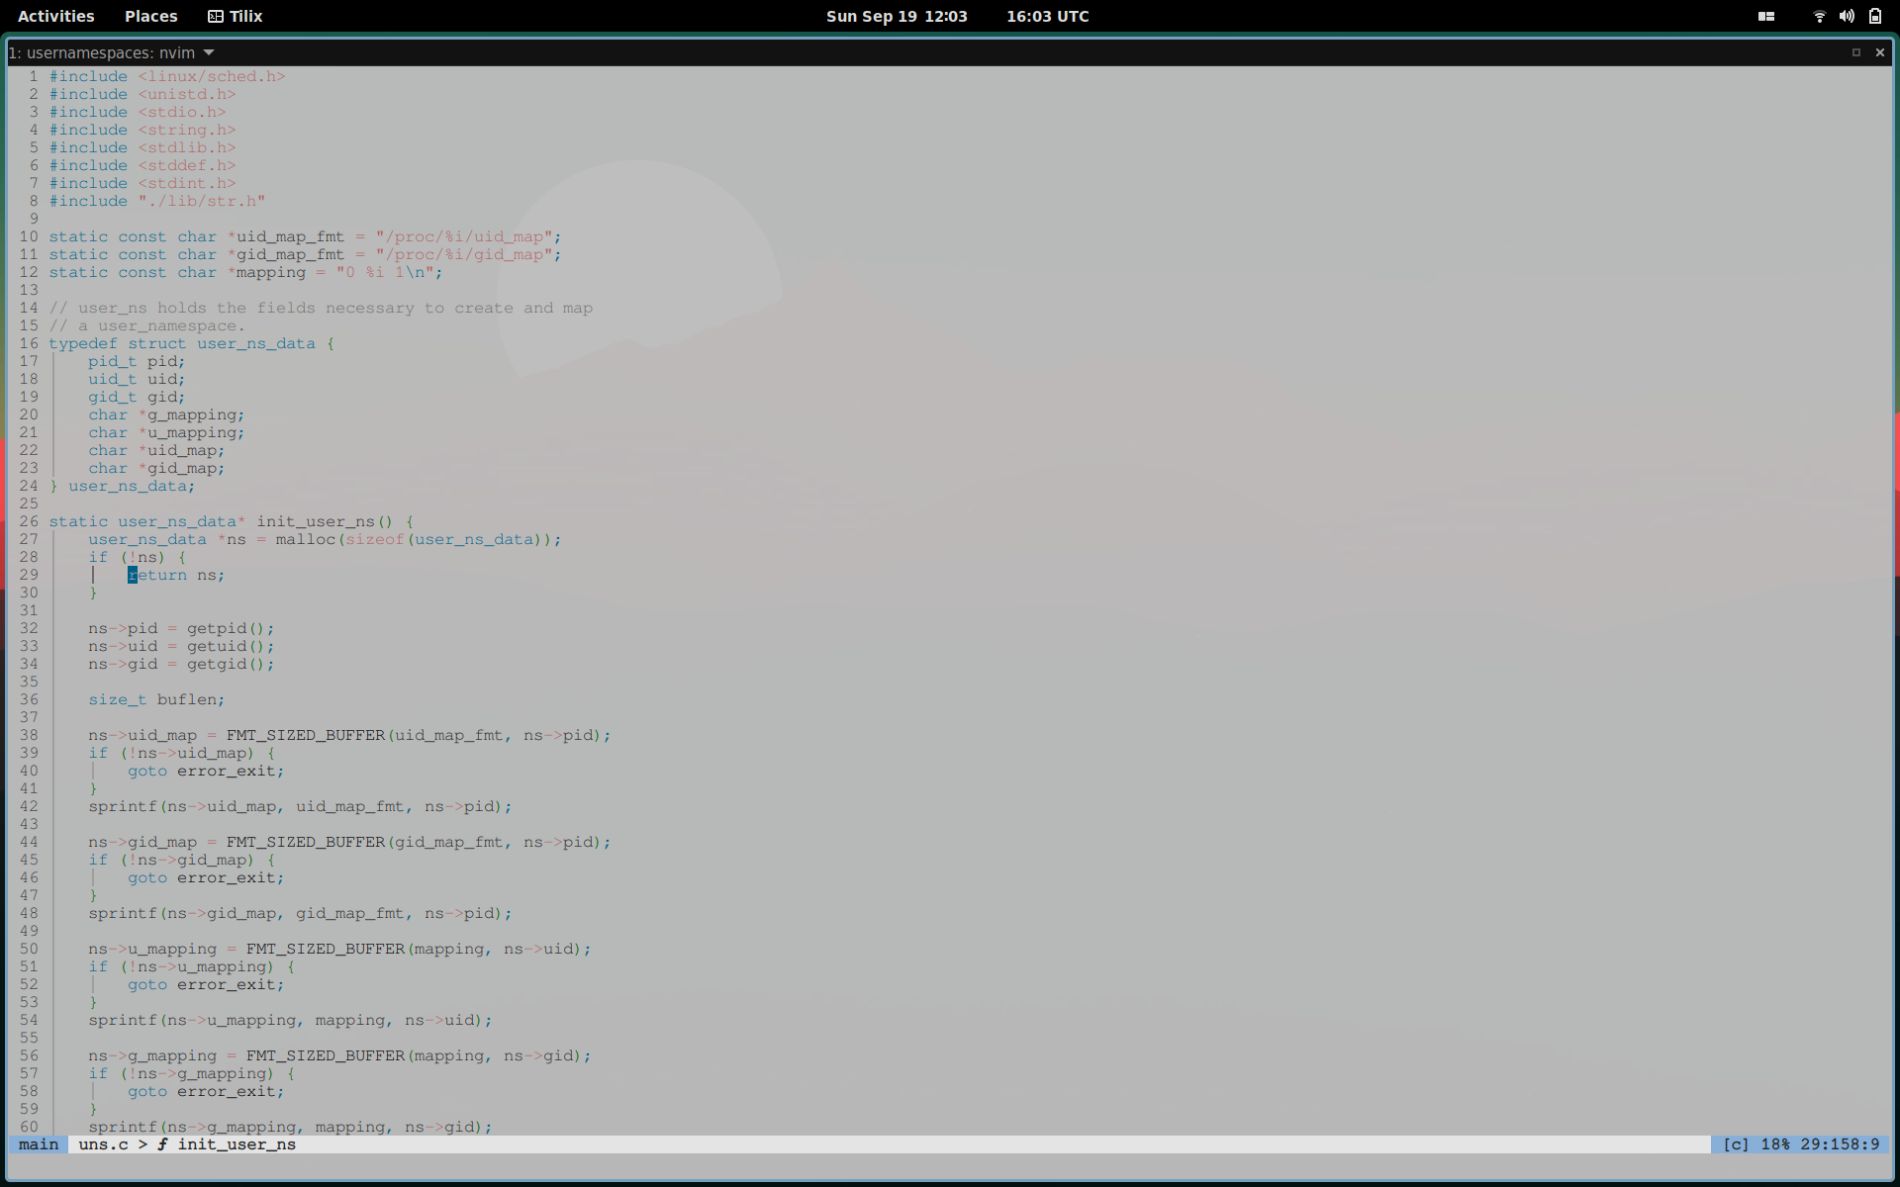This screenshot has width=1900, height=1187.
Task: Click the volume speaker icon
Action: tap(1847, 16)
